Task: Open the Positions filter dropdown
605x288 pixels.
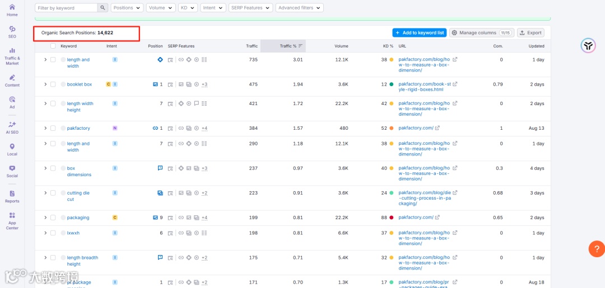Action: pos(127,8)
